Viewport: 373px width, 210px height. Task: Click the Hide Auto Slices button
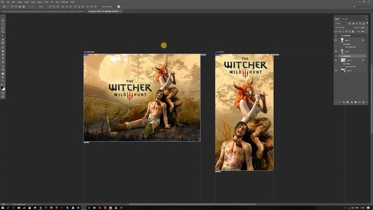[107, 6]
